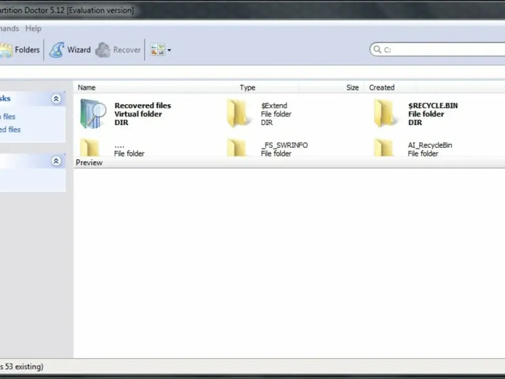The image size is (505, 379).
Task: Select the _FS_SWRINFO folder icon
Action: point(236,148)
